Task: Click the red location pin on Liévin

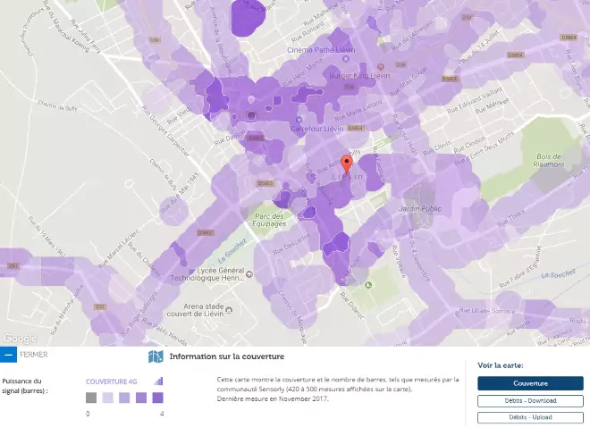Action: click(347, 164)
